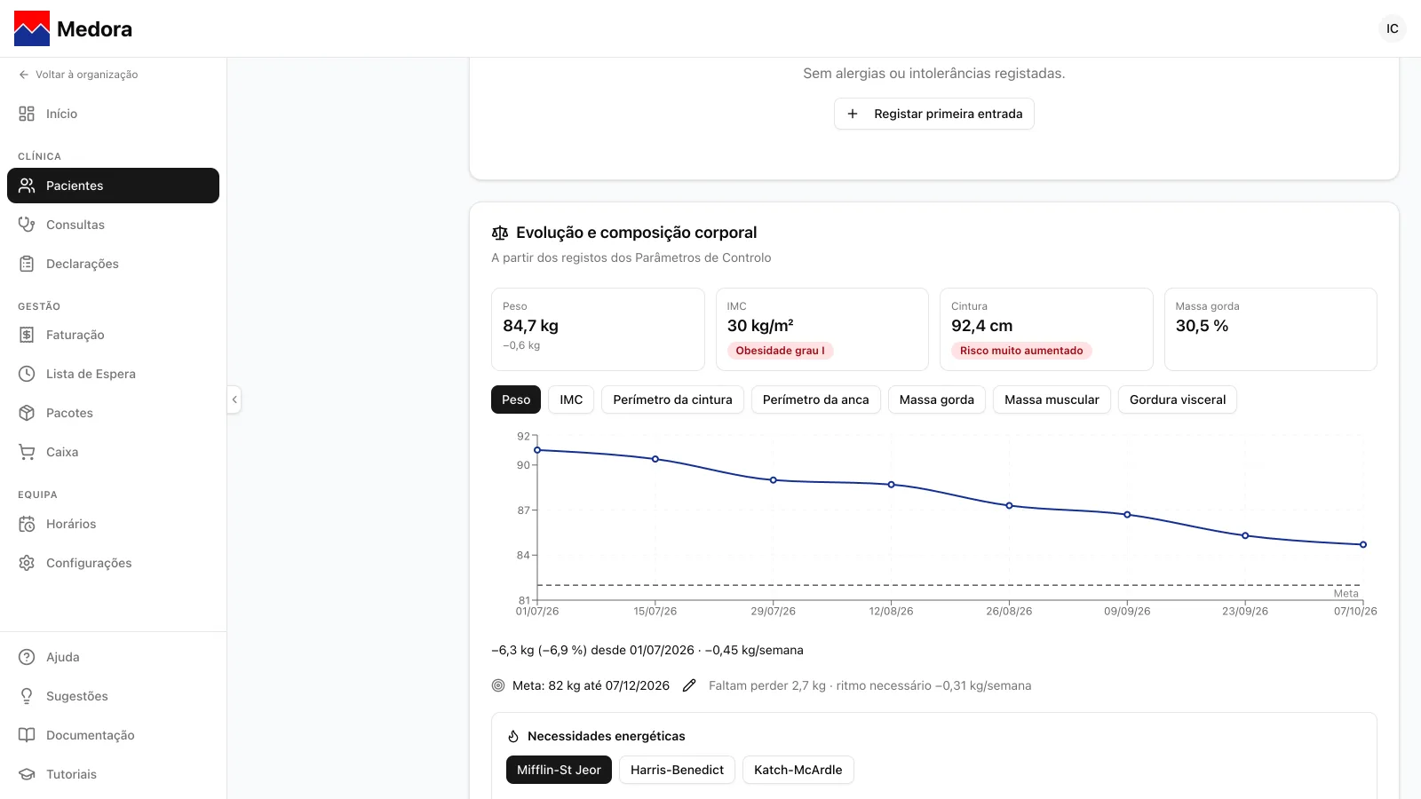Click the Horários calendar icon
This screenshot has height=799, width=1421.
(27, 524)
